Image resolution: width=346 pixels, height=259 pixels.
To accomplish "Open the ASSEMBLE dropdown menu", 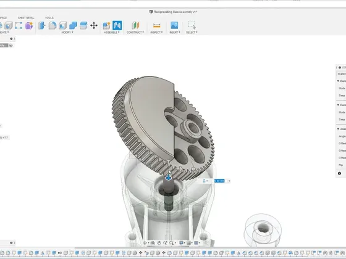I will 111,32.
